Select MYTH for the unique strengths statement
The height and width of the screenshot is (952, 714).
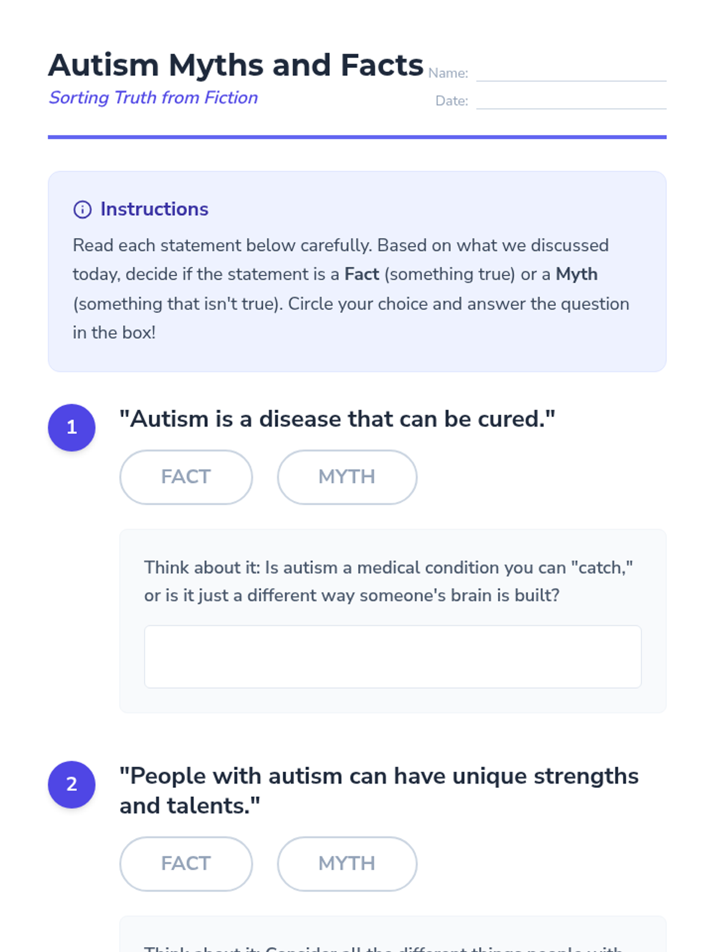(x=347, y=863)
